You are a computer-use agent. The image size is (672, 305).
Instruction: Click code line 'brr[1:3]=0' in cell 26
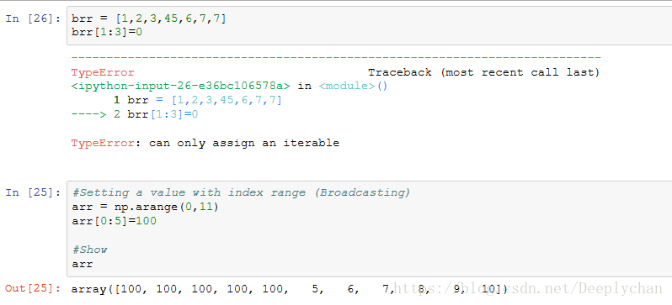tap(107, 32)
